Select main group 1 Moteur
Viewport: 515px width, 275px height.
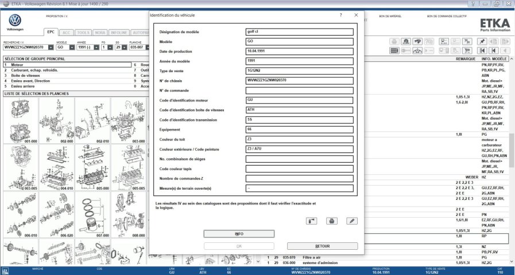pyautogui.click(x=67, y=65)
